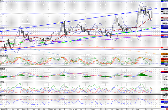The height and width of the screenshot is (110, 168).
Task: Click the small red icon in the bottom-right corner
Action: (x=167, y=109)
